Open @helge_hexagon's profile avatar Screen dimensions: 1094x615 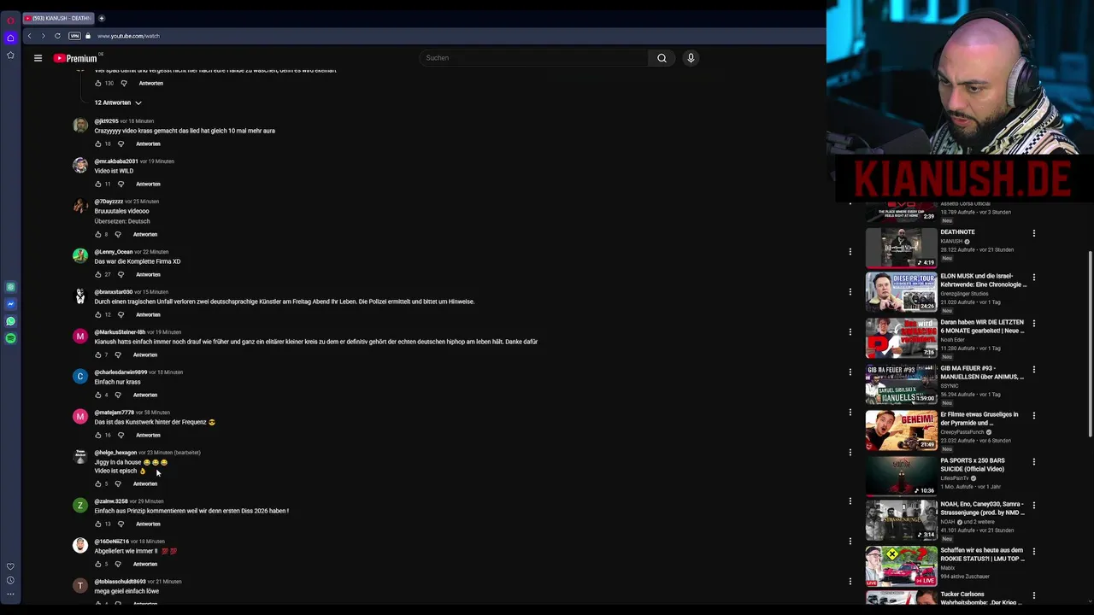point(80,457)
